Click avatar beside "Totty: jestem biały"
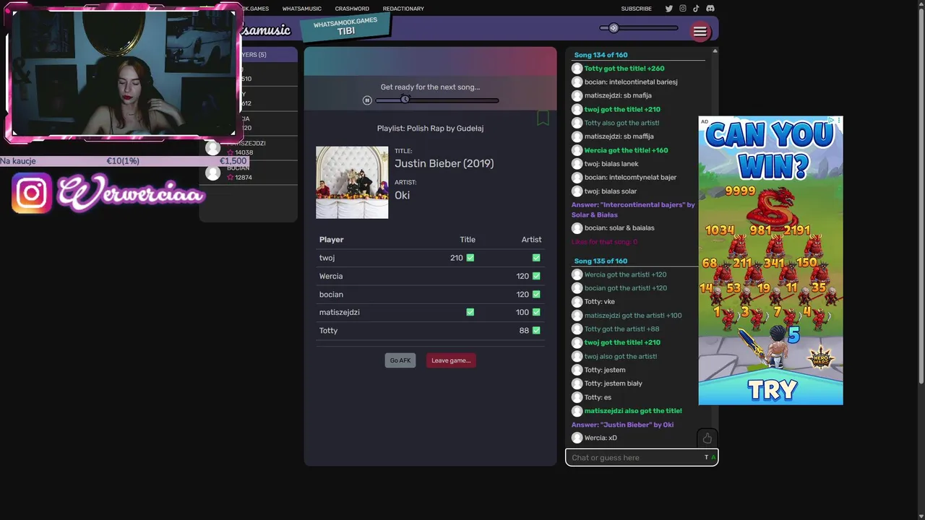This screenshot has width=925, height=520. 577,383
